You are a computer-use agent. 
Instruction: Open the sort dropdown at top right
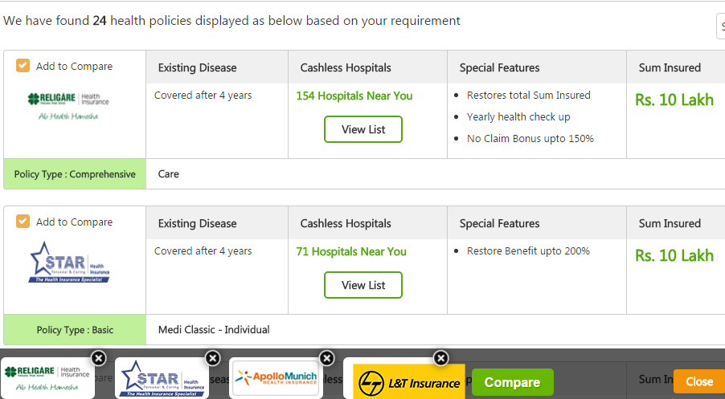tap(721, 26)
